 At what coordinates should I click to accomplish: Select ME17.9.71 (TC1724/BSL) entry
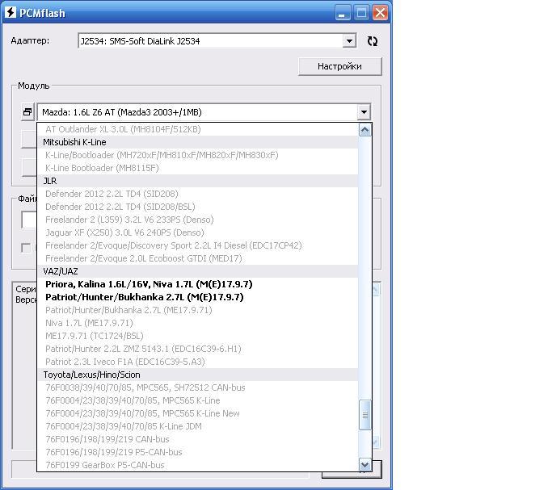[x=197, y=336]
